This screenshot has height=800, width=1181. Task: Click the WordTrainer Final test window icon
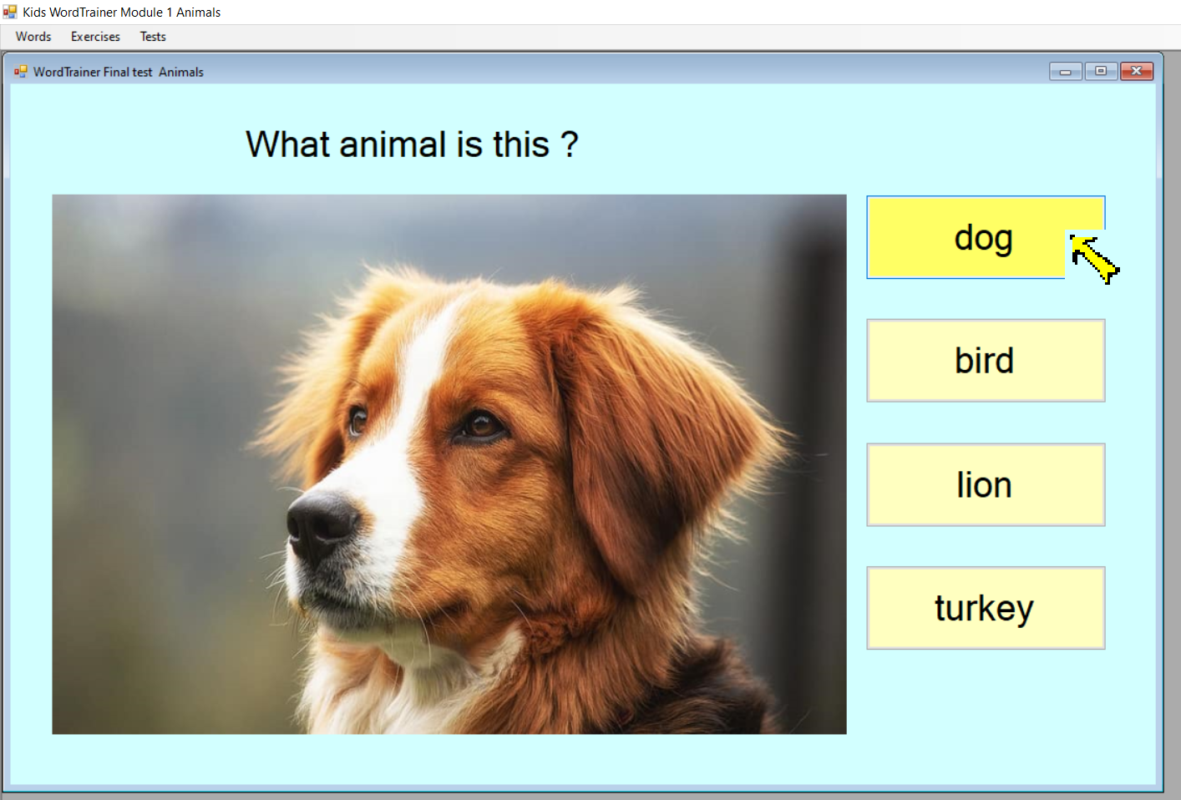21,72
